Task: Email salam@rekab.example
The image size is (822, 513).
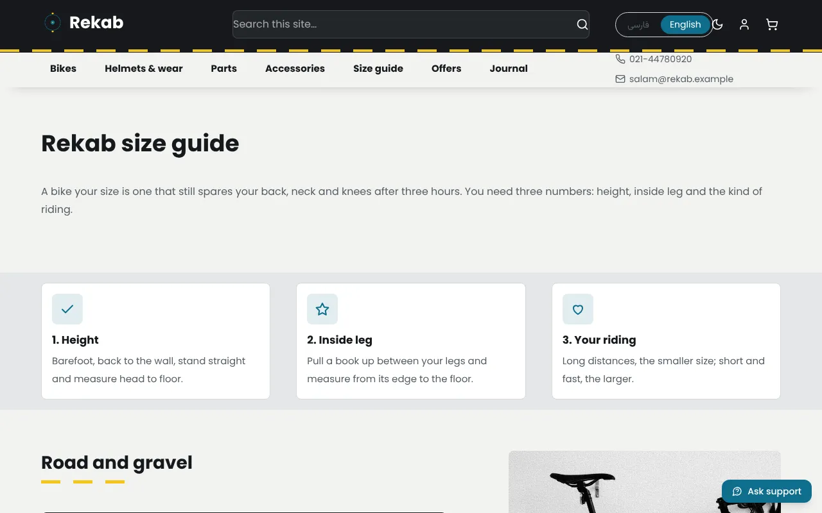Action: pos(681,79)
